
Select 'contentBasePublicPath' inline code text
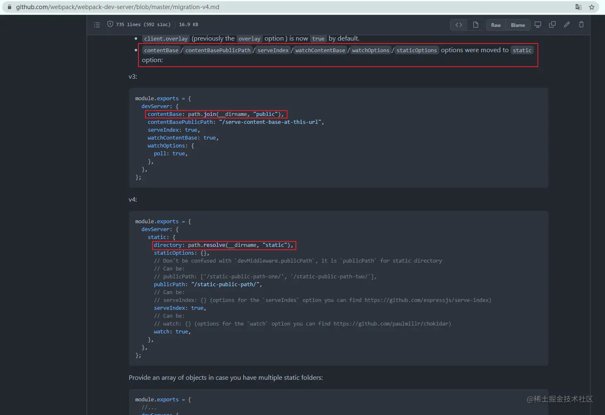point(218,50)
